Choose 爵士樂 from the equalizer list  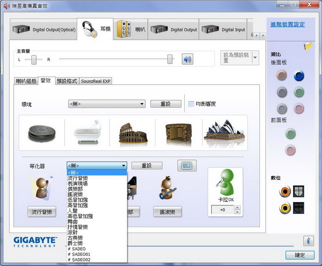(x=97, y=243)
